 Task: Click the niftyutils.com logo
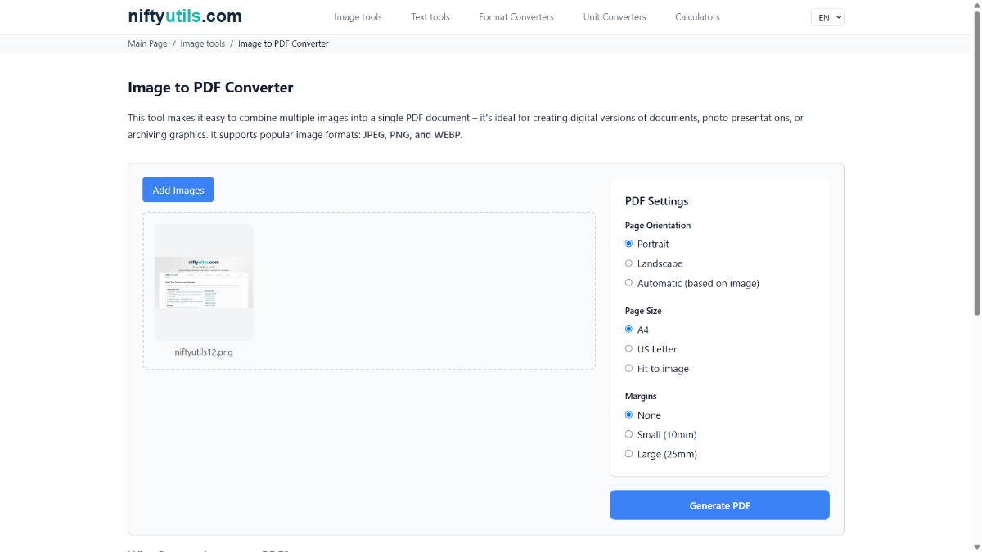[x=184, y=16]
